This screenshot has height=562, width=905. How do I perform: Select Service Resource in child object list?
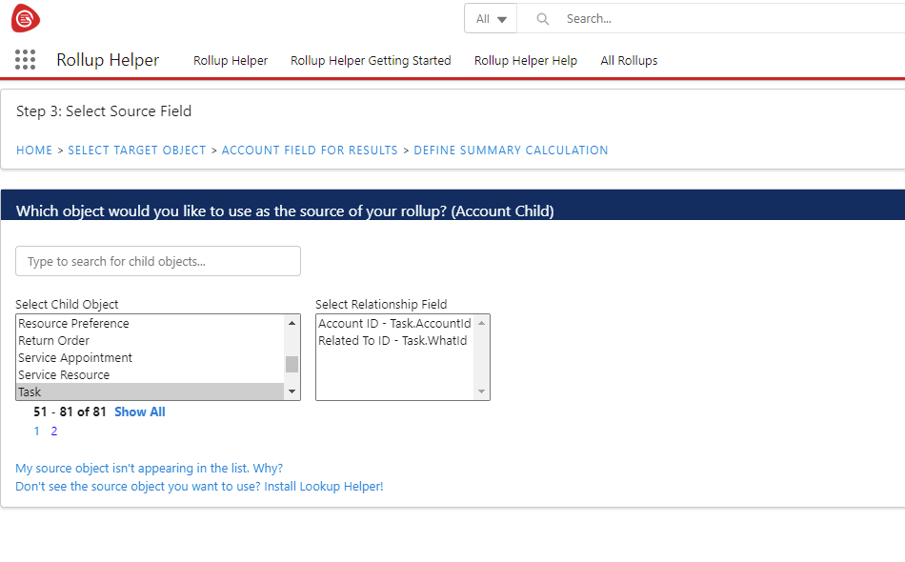(x=151, y=375)
